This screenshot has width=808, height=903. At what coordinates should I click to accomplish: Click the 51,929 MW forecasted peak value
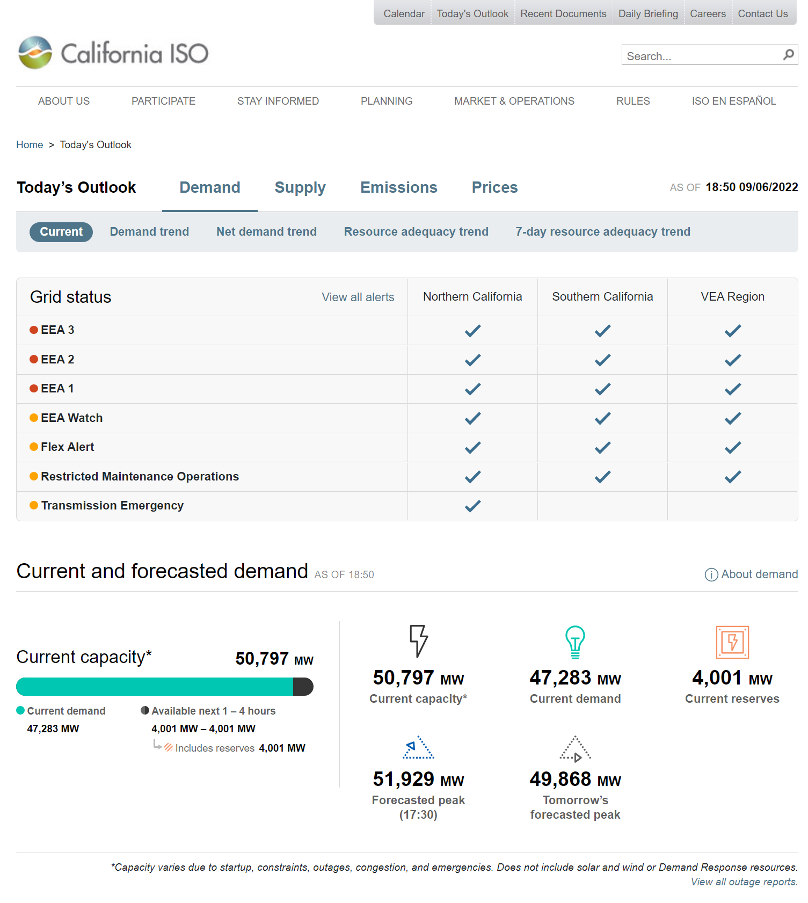[x=418, y=779]
